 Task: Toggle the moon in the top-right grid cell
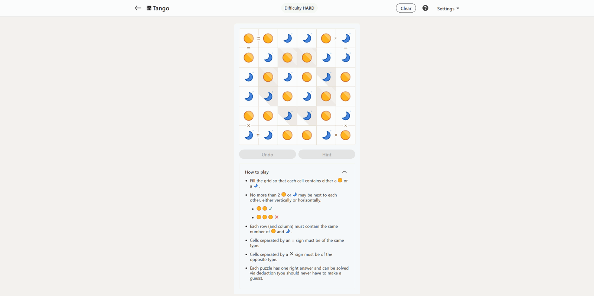[346, 38]
